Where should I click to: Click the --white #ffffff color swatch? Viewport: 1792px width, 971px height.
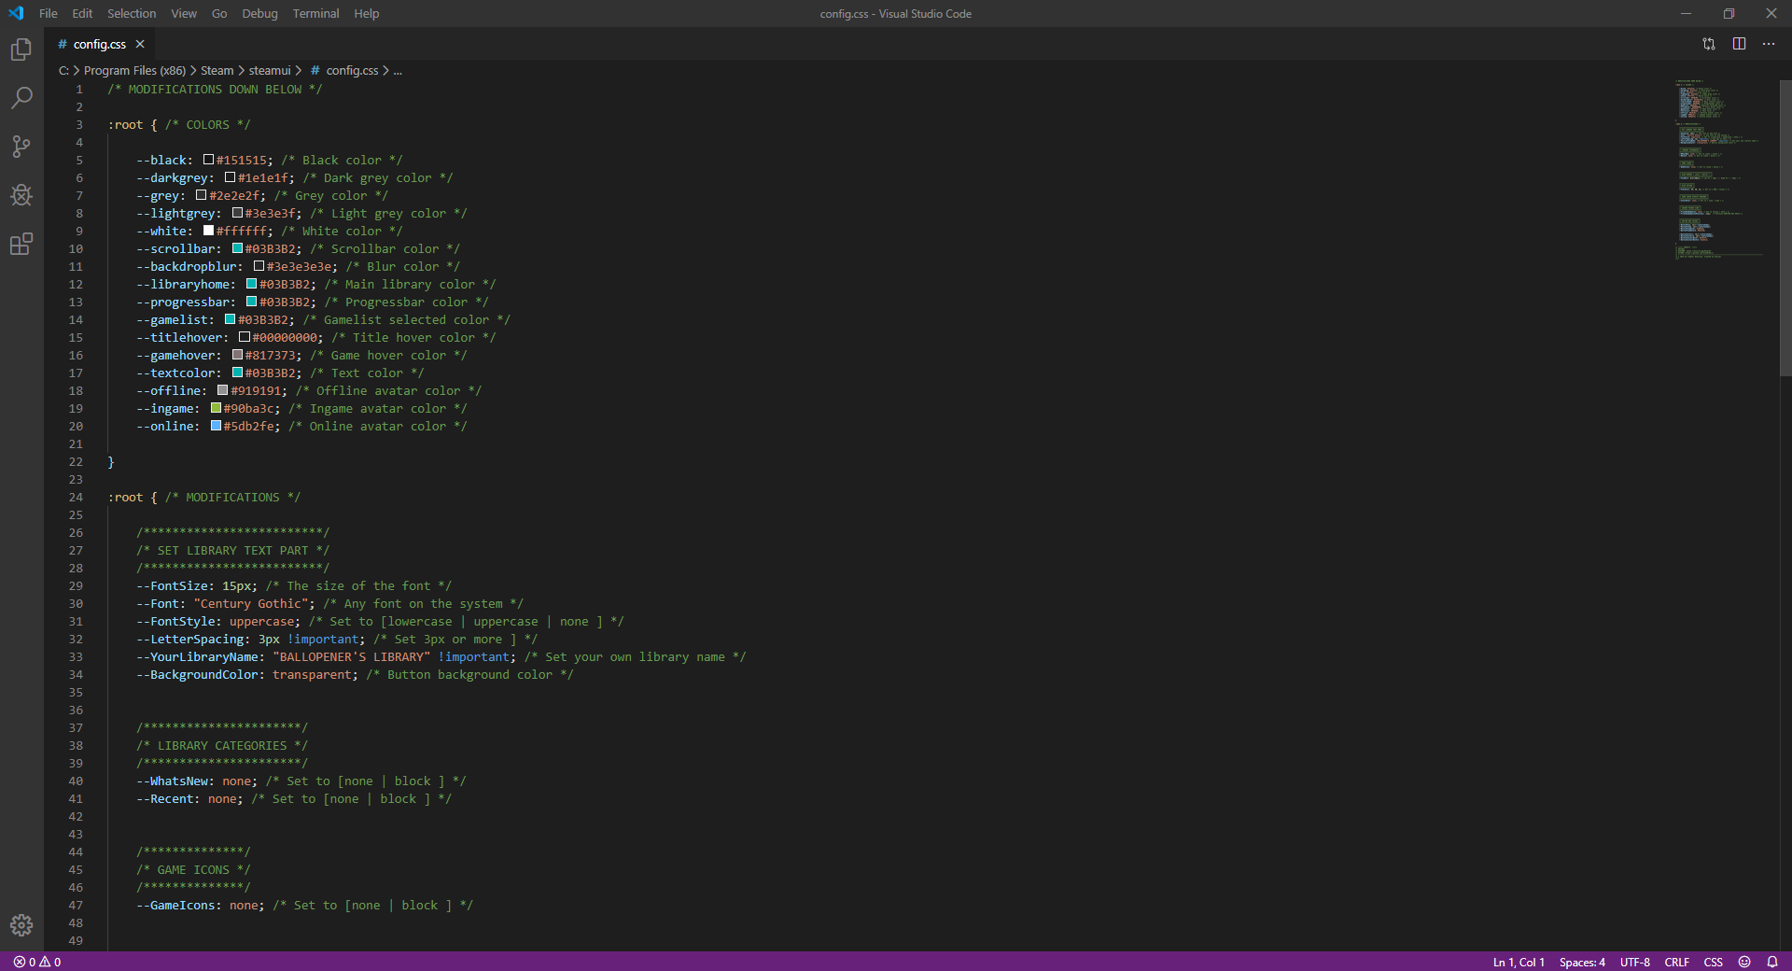click(x=208, y=231)
